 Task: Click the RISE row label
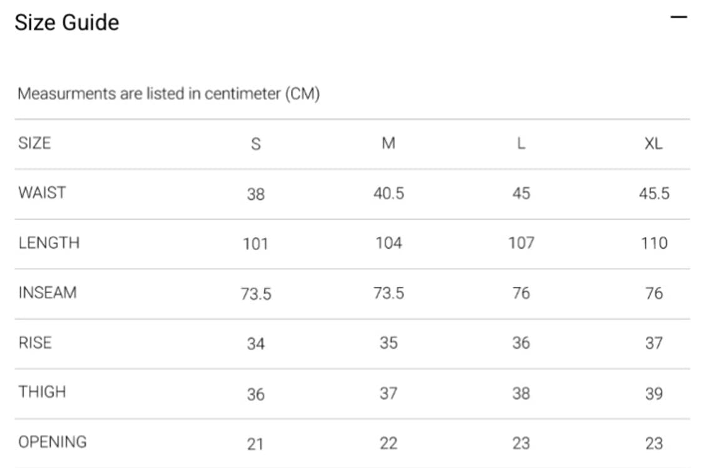coord(35,342)
